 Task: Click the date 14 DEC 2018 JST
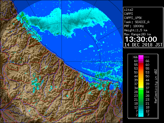143,45
